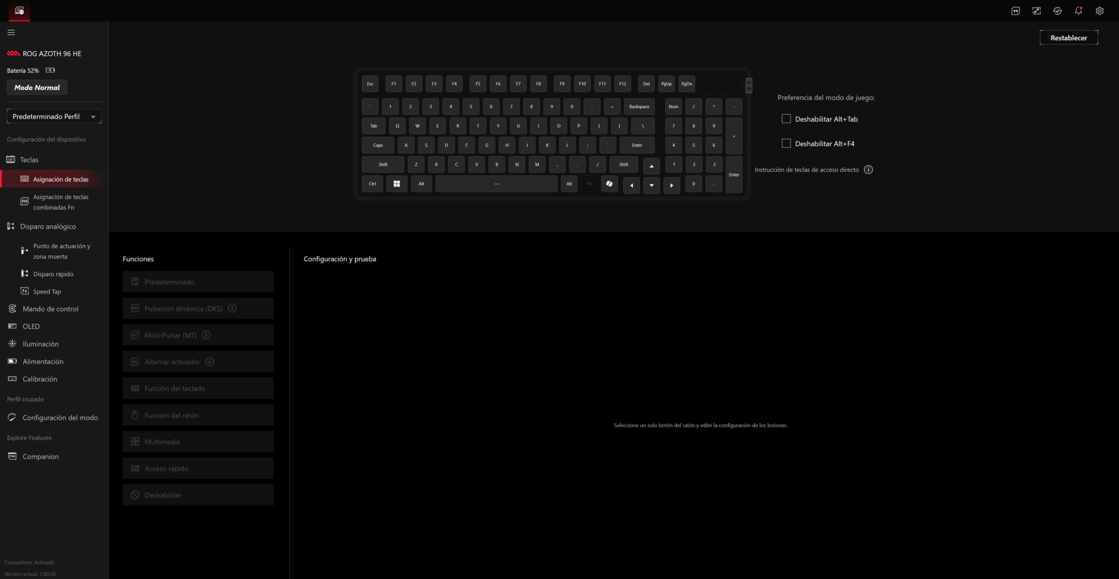This screenshot has height=579, width=1119.
Task: Select the Backspace key on keyboard
Action: click(639, 107)
